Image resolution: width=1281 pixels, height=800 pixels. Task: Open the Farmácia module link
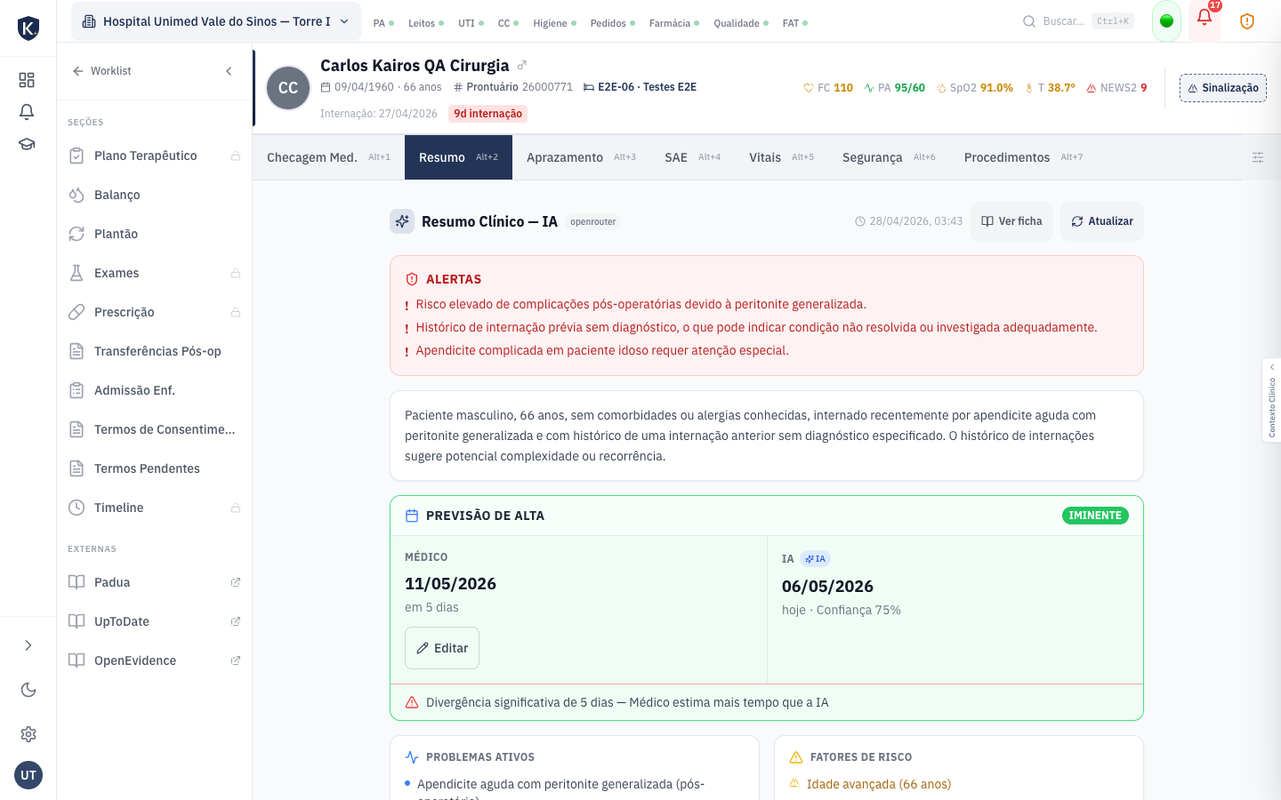(674, 23)
